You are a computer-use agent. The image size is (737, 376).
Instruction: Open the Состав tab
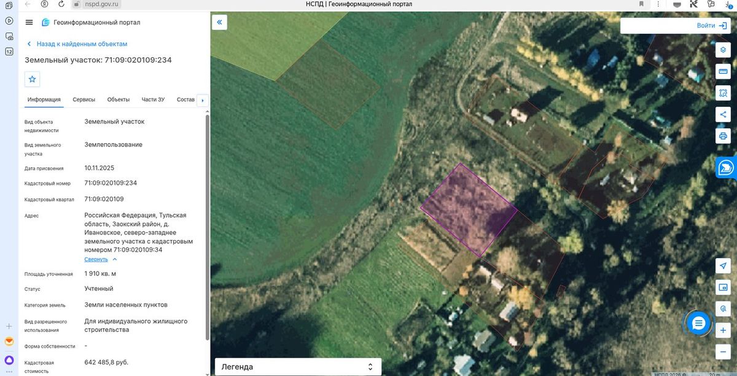tap(185, 100)
